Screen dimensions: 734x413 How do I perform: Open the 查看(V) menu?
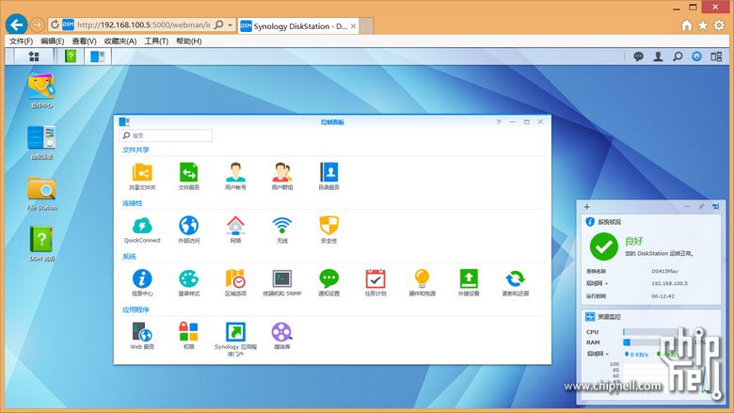click(84, 41)
